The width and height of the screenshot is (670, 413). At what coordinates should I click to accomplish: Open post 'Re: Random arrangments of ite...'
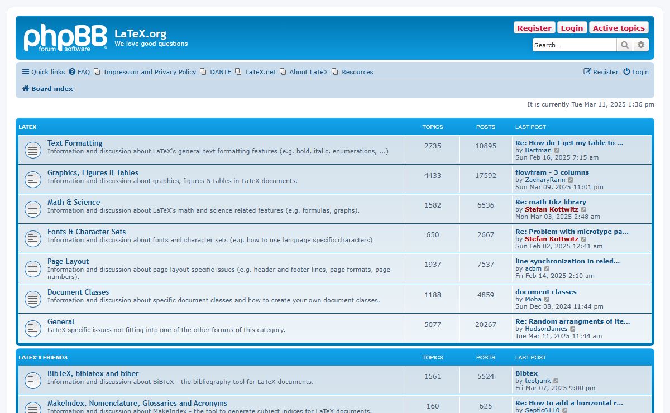click(573, 321)
